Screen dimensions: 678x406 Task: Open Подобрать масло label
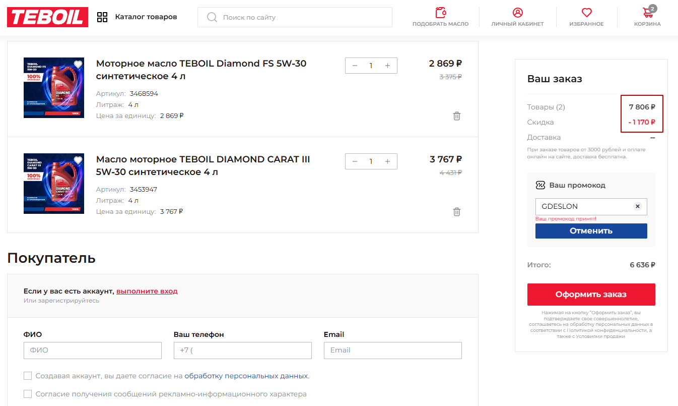point(441,24)
